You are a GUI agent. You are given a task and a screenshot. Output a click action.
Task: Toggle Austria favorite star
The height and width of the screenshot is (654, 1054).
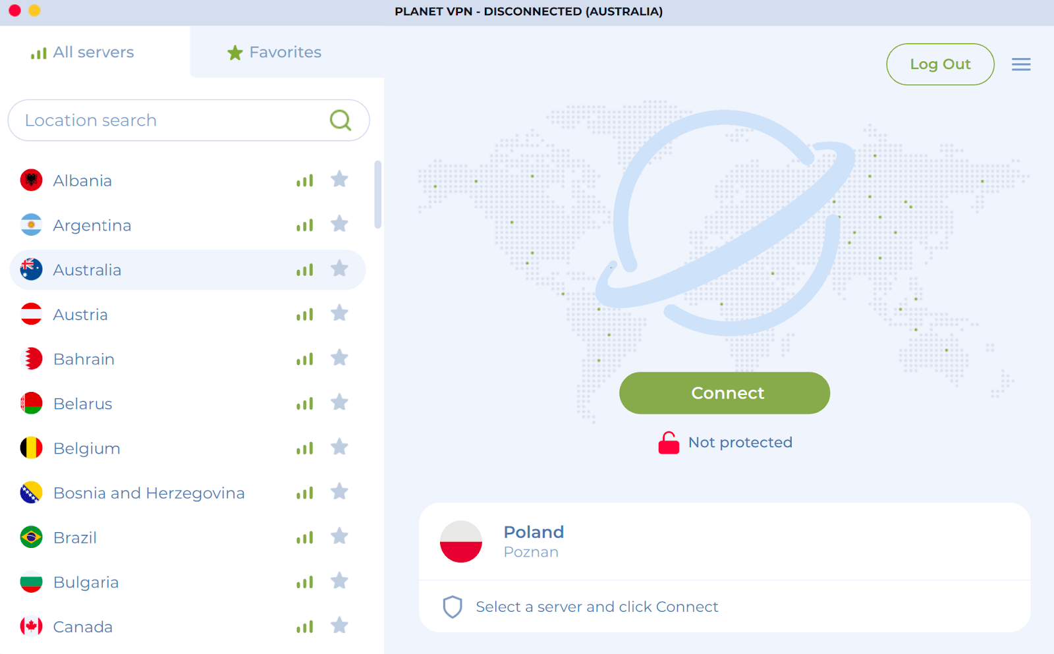339,313
